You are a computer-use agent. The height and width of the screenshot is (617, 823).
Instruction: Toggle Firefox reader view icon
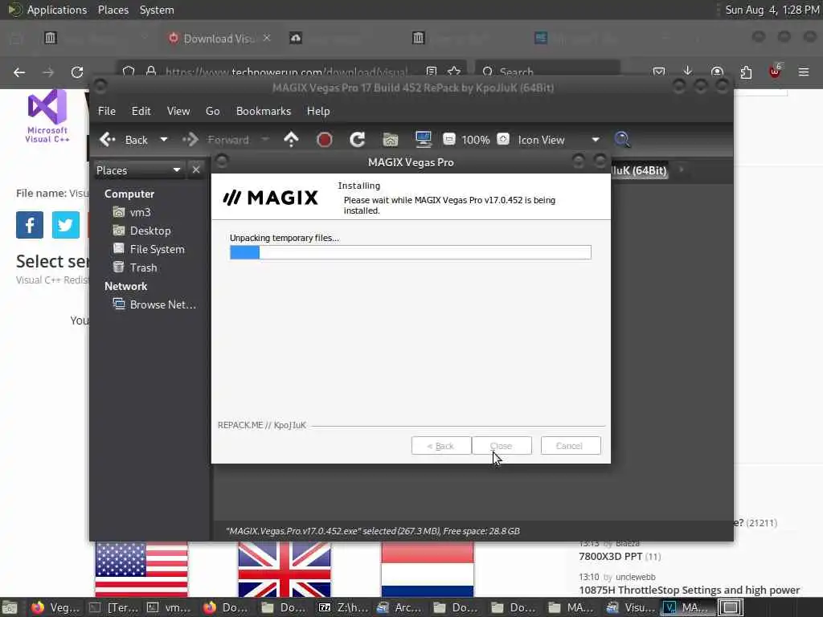coord(432,72)
